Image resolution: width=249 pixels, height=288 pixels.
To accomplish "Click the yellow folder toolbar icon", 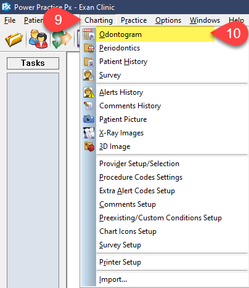I will (x=14, y=39).
